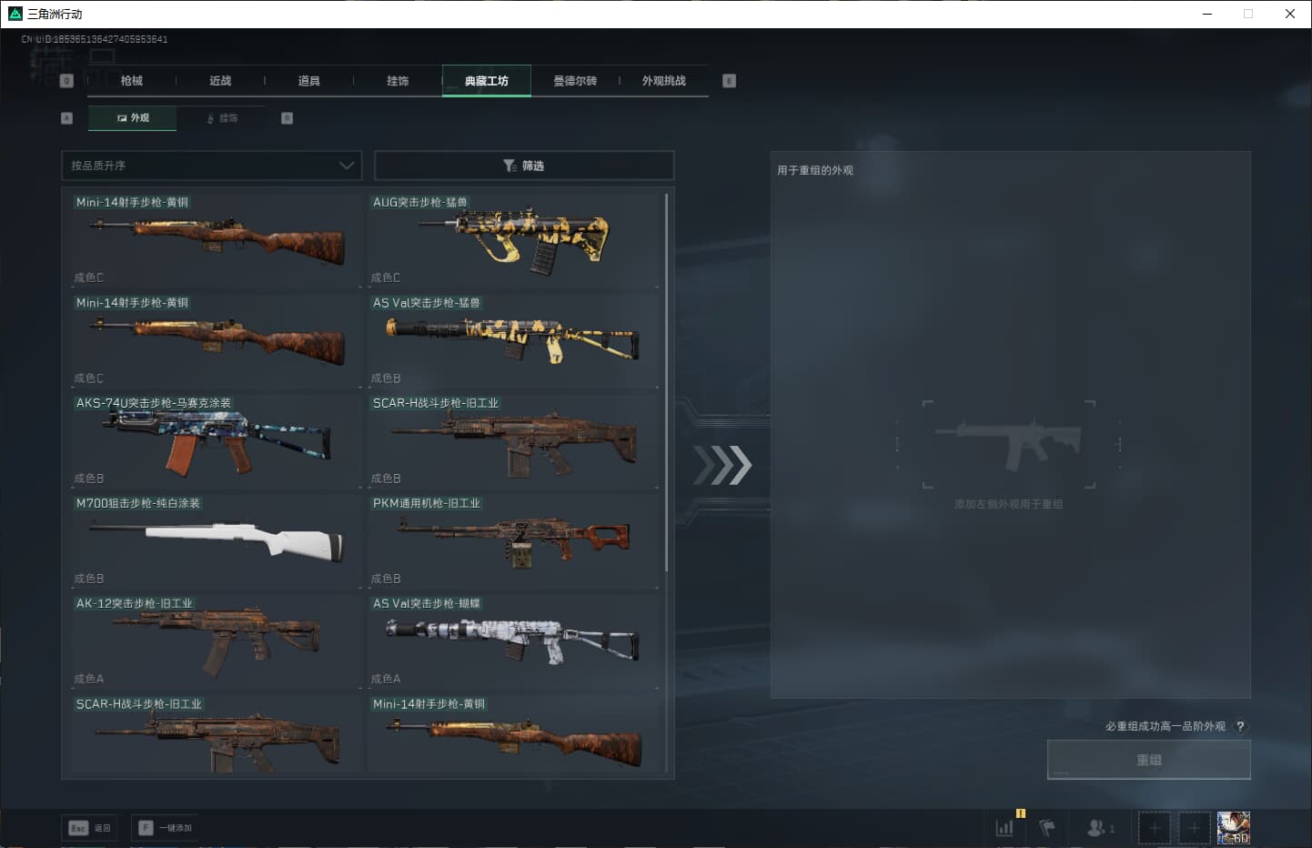Screen dimensions: 1312x848
Task: Click the plus slot beside the player avatar
Action: pos(1194,828)
